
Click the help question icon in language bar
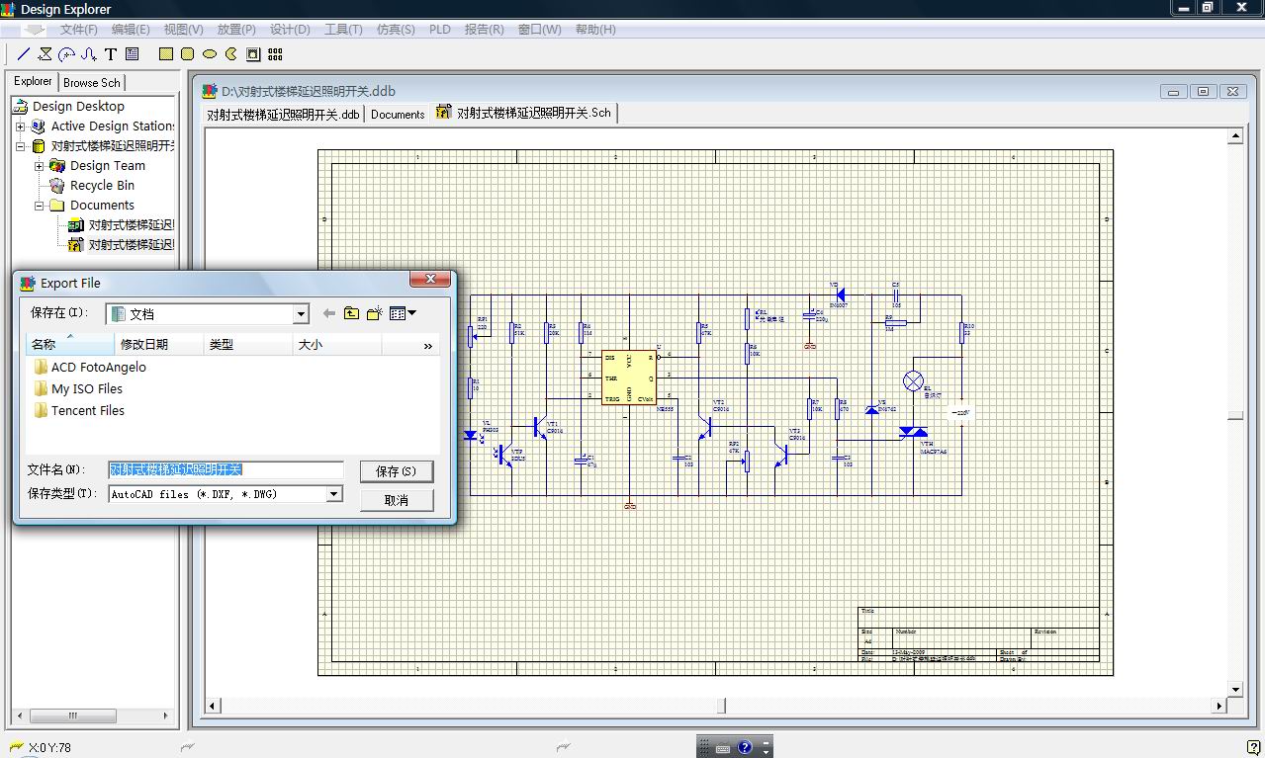coord(746,747)
